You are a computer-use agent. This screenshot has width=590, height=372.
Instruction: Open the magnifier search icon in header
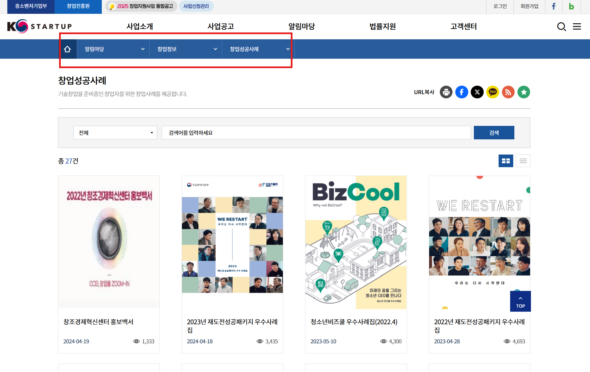coord(561,27)
